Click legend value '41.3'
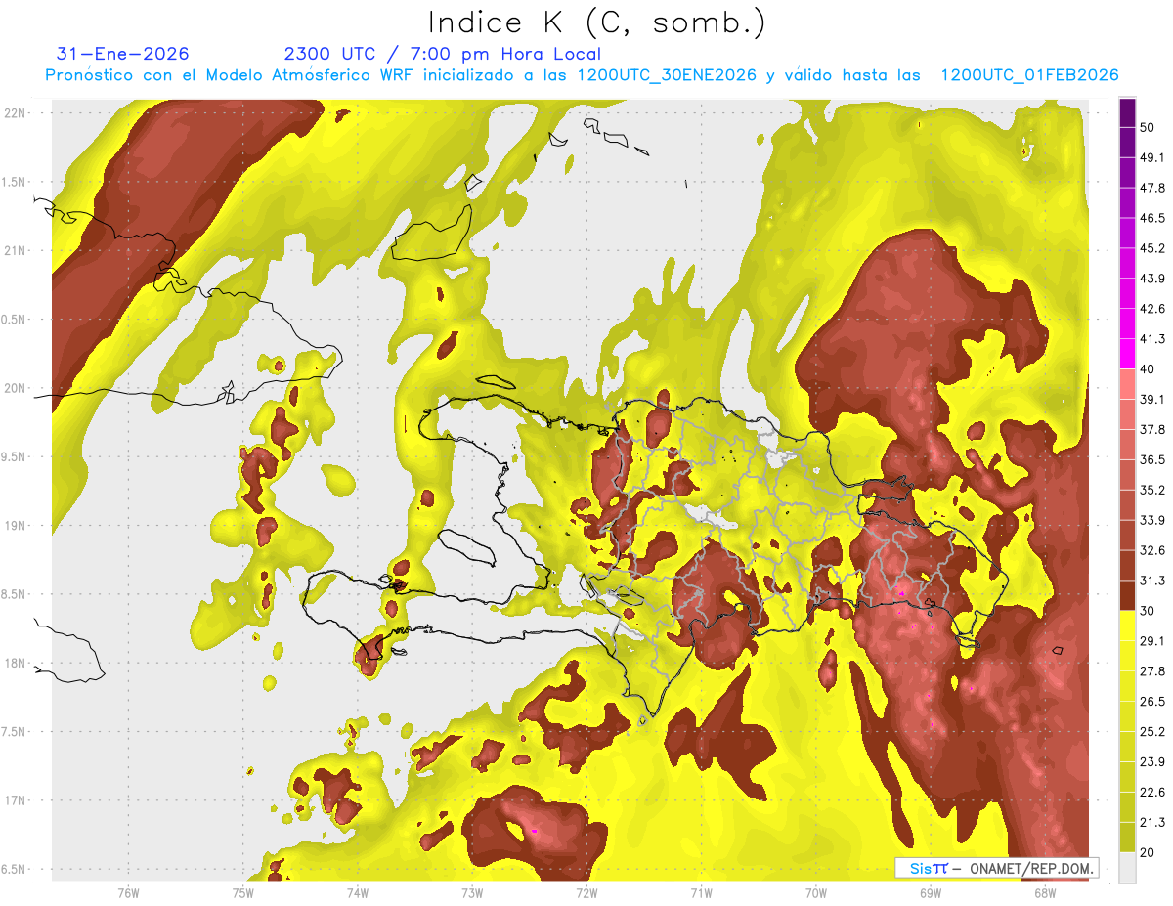 point(1151,339)
